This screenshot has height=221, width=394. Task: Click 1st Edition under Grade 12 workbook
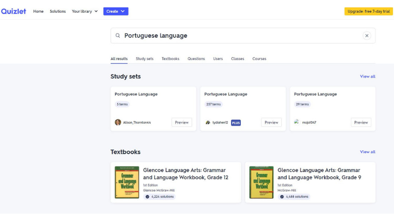[151, 185]
